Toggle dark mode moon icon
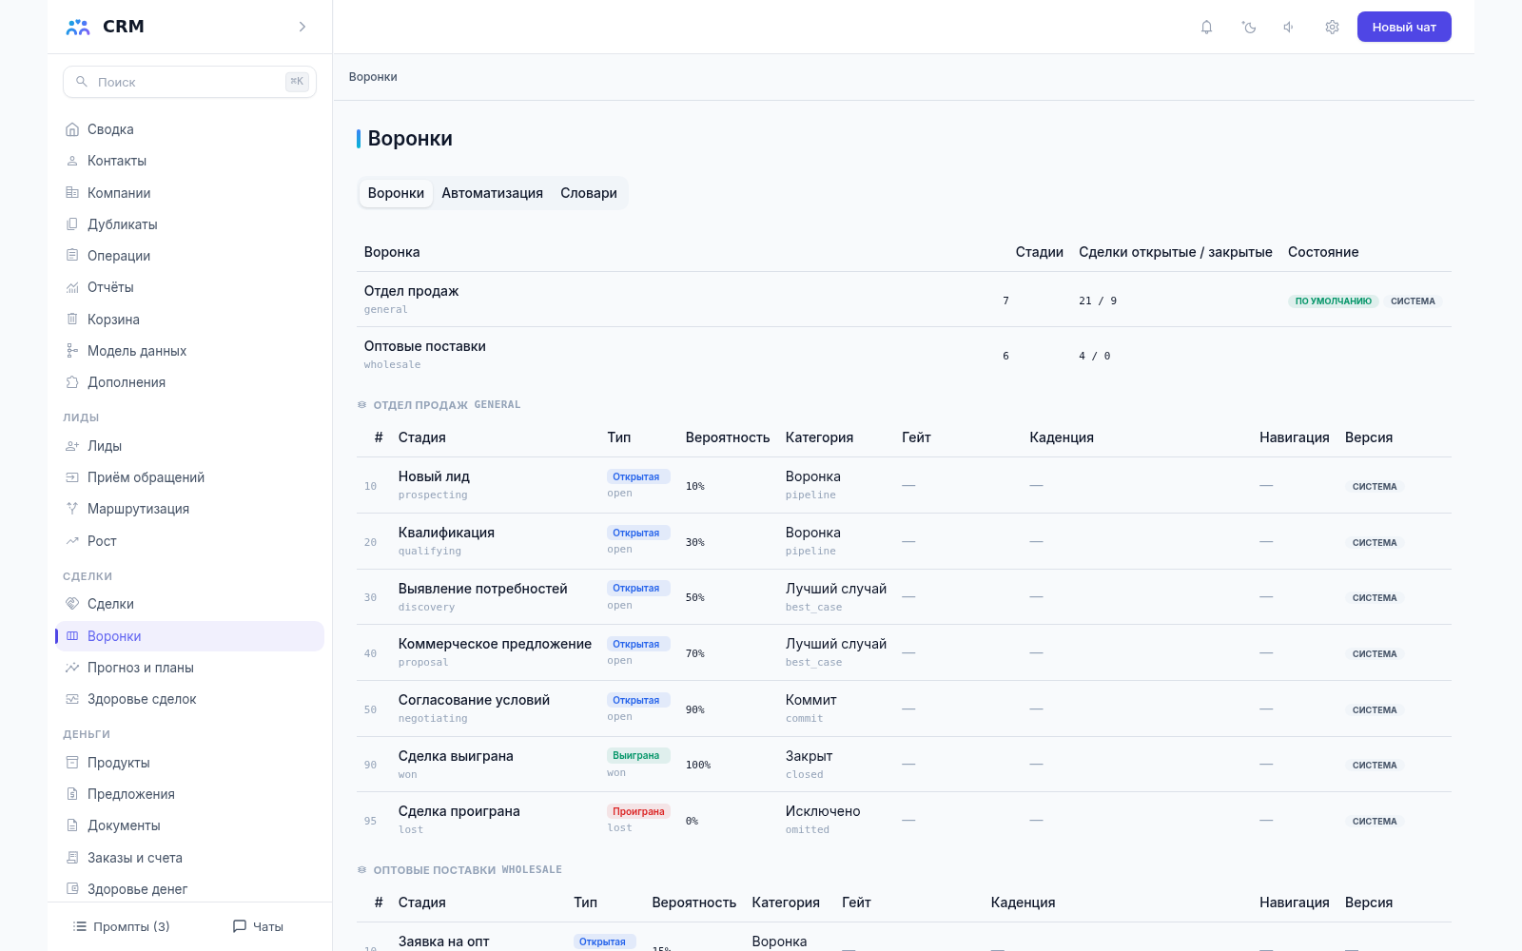 1249,27
